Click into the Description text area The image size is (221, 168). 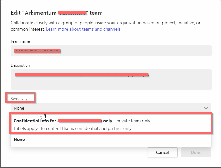111,79
